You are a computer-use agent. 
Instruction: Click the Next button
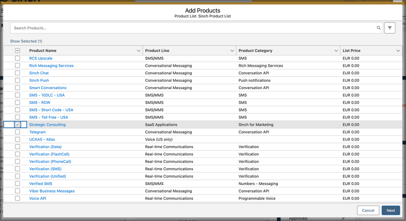point(391,210)
